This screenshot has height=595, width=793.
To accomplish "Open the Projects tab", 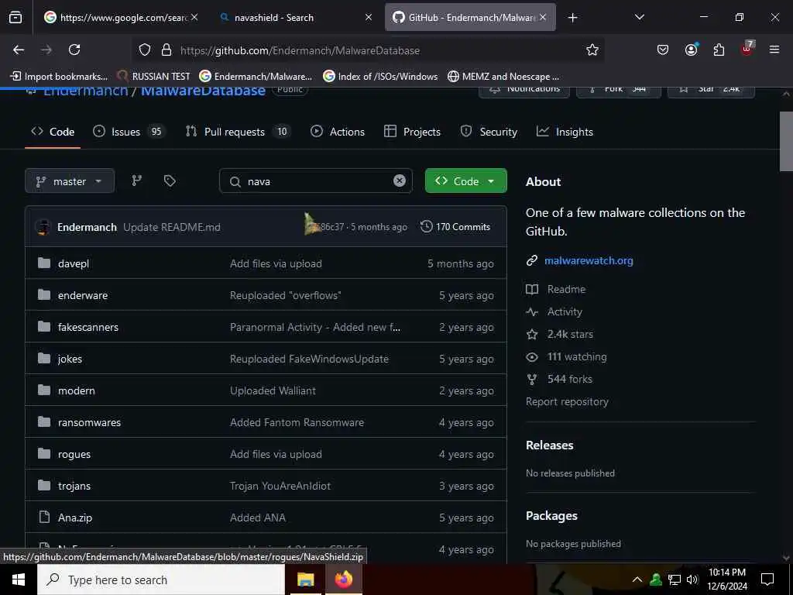I will (412, 132).
